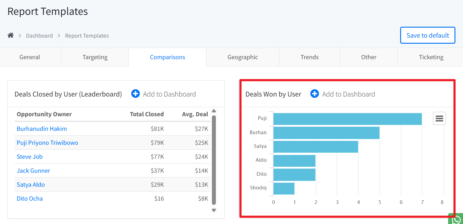This screenshot has width=463, height=224.
Task: Click plus icon beside Deals Won by User
Action: (315, 94)
